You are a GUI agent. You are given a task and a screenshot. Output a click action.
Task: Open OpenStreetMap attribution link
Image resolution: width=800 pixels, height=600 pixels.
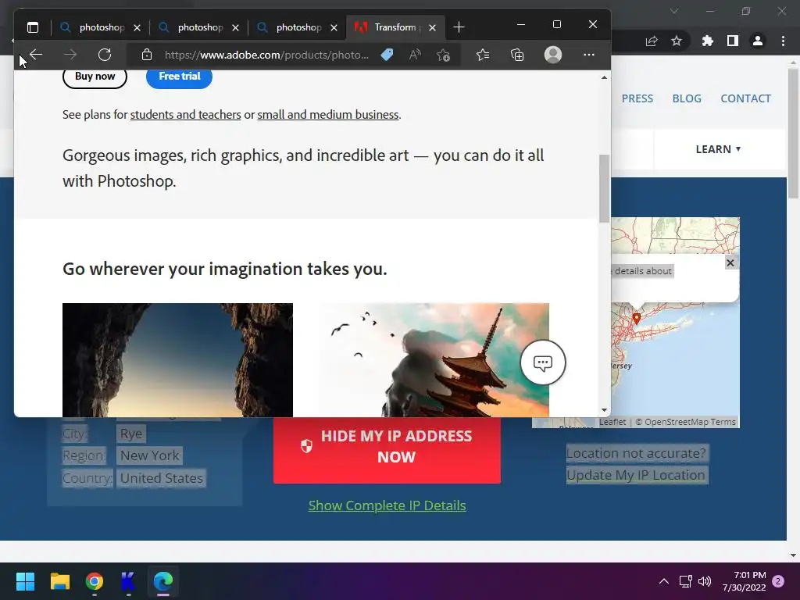click(x=677, y=422)
